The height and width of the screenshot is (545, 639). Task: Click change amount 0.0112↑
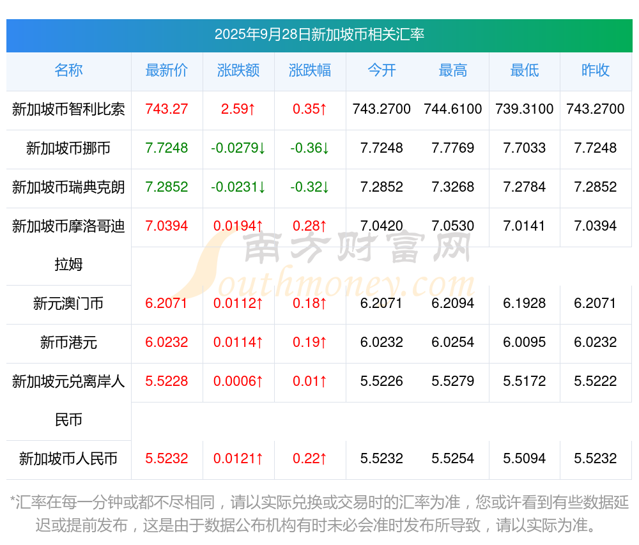click(x=238, y=303)
